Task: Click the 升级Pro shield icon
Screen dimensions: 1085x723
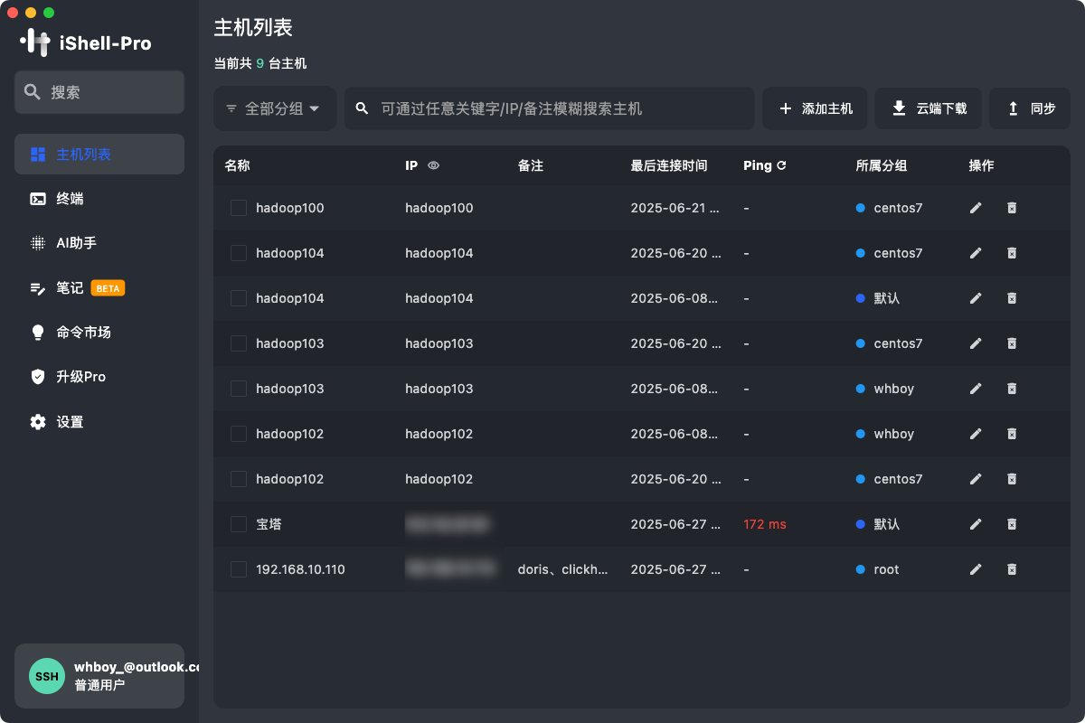Action: pyautogui.click(x=38, y=376)
